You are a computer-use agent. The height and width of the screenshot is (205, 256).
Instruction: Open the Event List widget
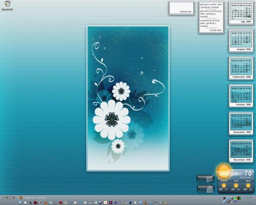point(181,8)
